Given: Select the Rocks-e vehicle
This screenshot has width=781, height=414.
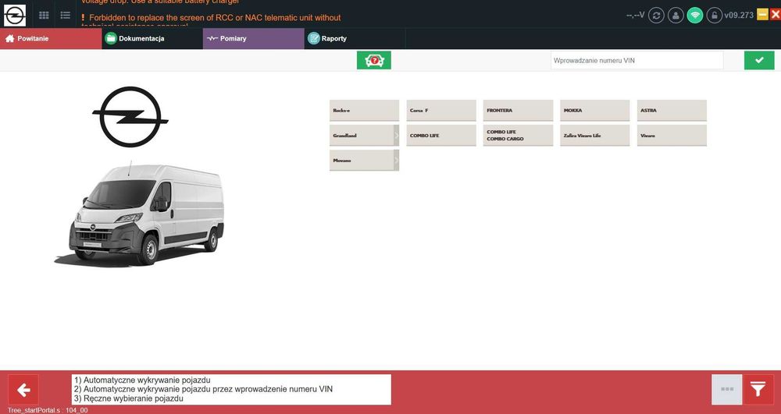Looking at the screenshot, I should click(364, 111).
